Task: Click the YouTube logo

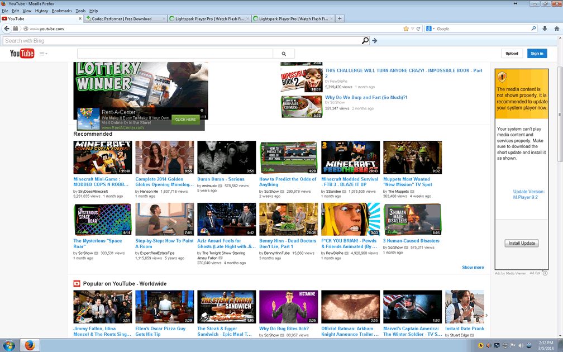Action: click(22, 54)
